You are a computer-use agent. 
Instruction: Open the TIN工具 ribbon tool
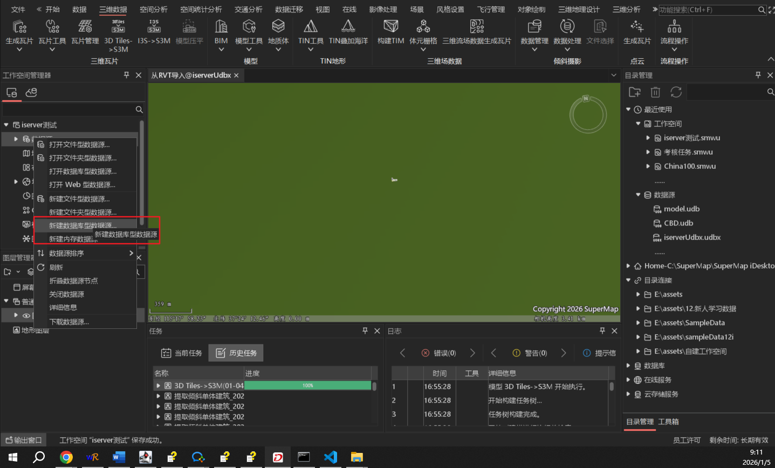coord(311,27)
